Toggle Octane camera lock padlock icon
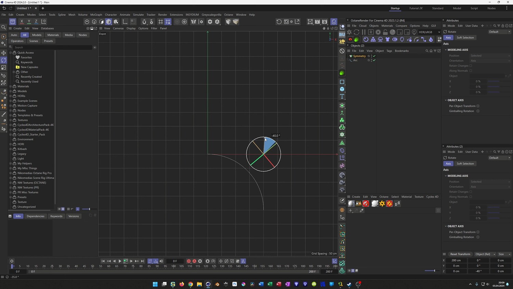 385,32
